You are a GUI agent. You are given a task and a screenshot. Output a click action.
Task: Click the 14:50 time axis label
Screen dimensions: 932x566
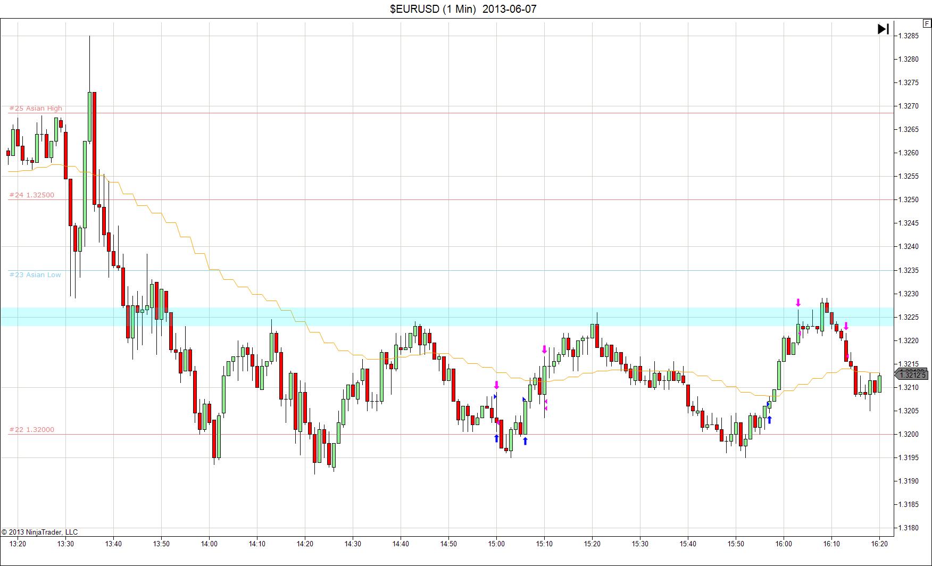448,544
